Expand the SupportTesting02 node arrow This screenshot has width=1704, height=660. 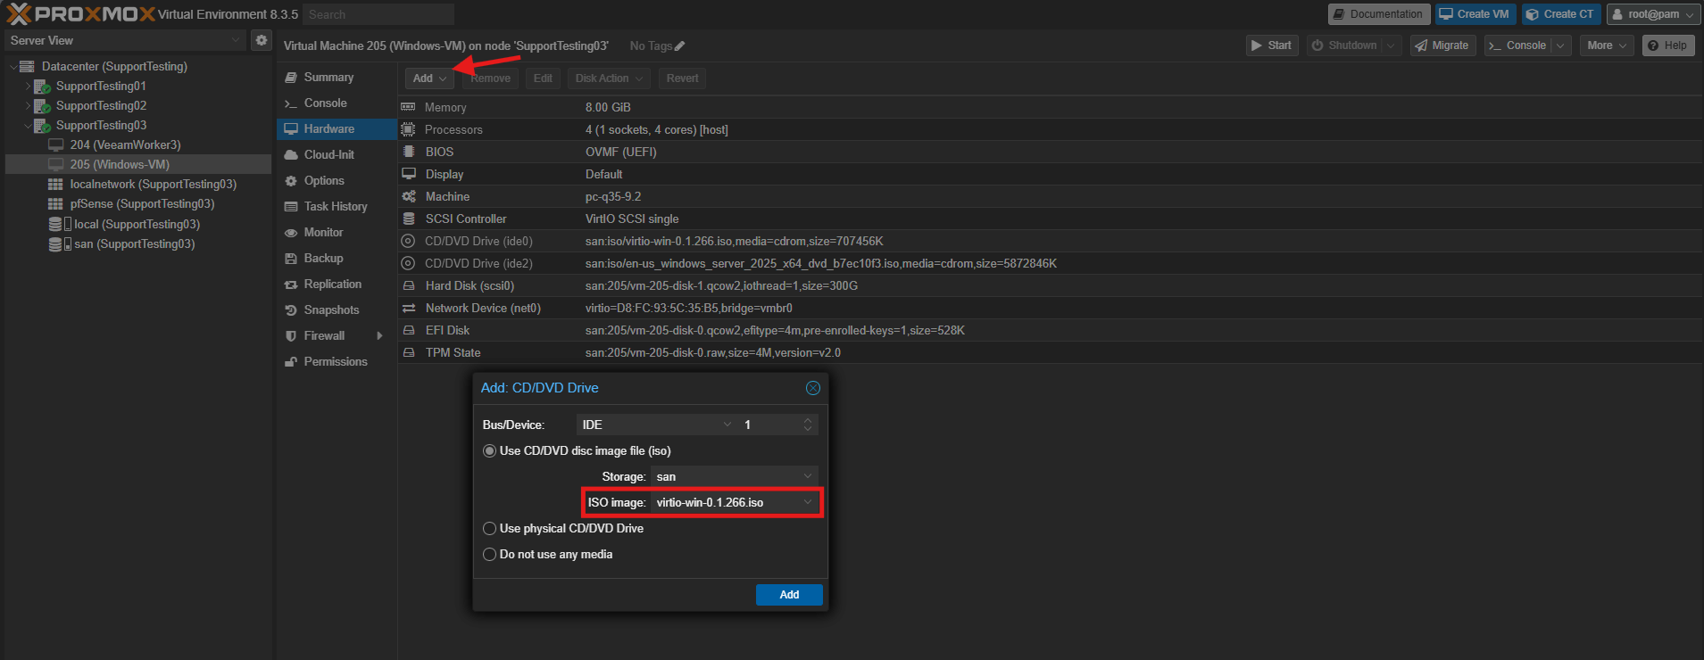27,106
